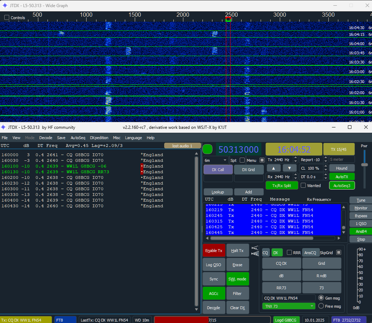
Task: Move the Pwr power slider handle
Action: click(x=365, y=165)
